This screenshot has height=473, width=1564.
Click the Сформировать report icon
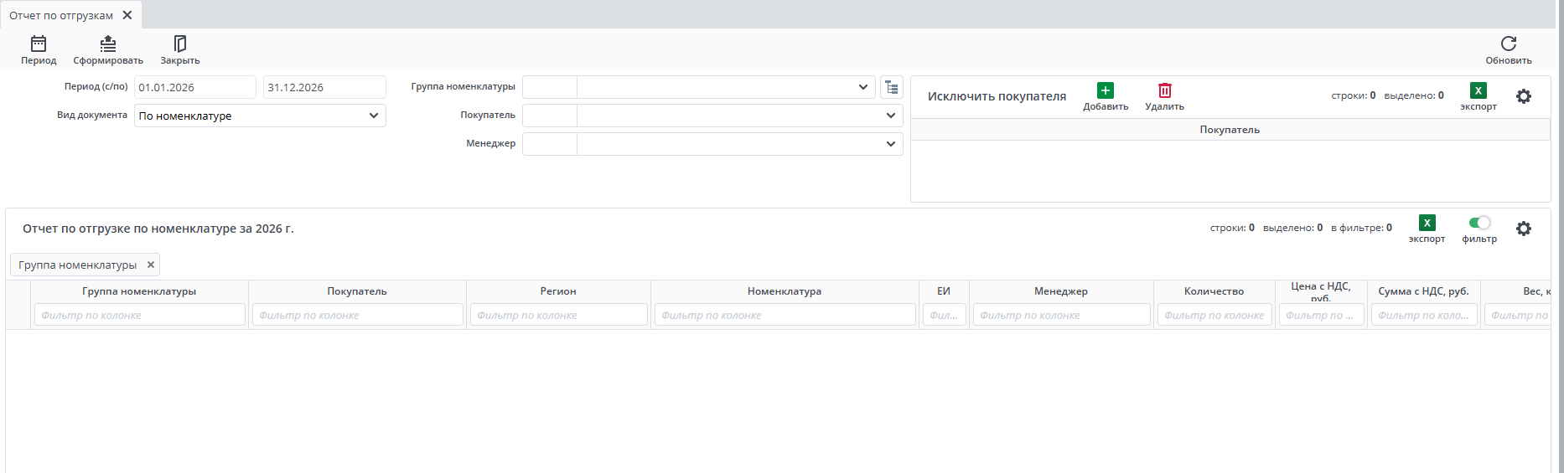pyautogui.click(x=108, y=44)
